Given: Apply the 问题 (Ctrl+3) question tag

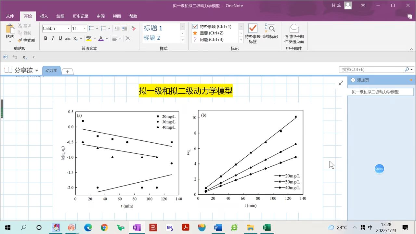Looking at the screenshot, I should 208,39.
